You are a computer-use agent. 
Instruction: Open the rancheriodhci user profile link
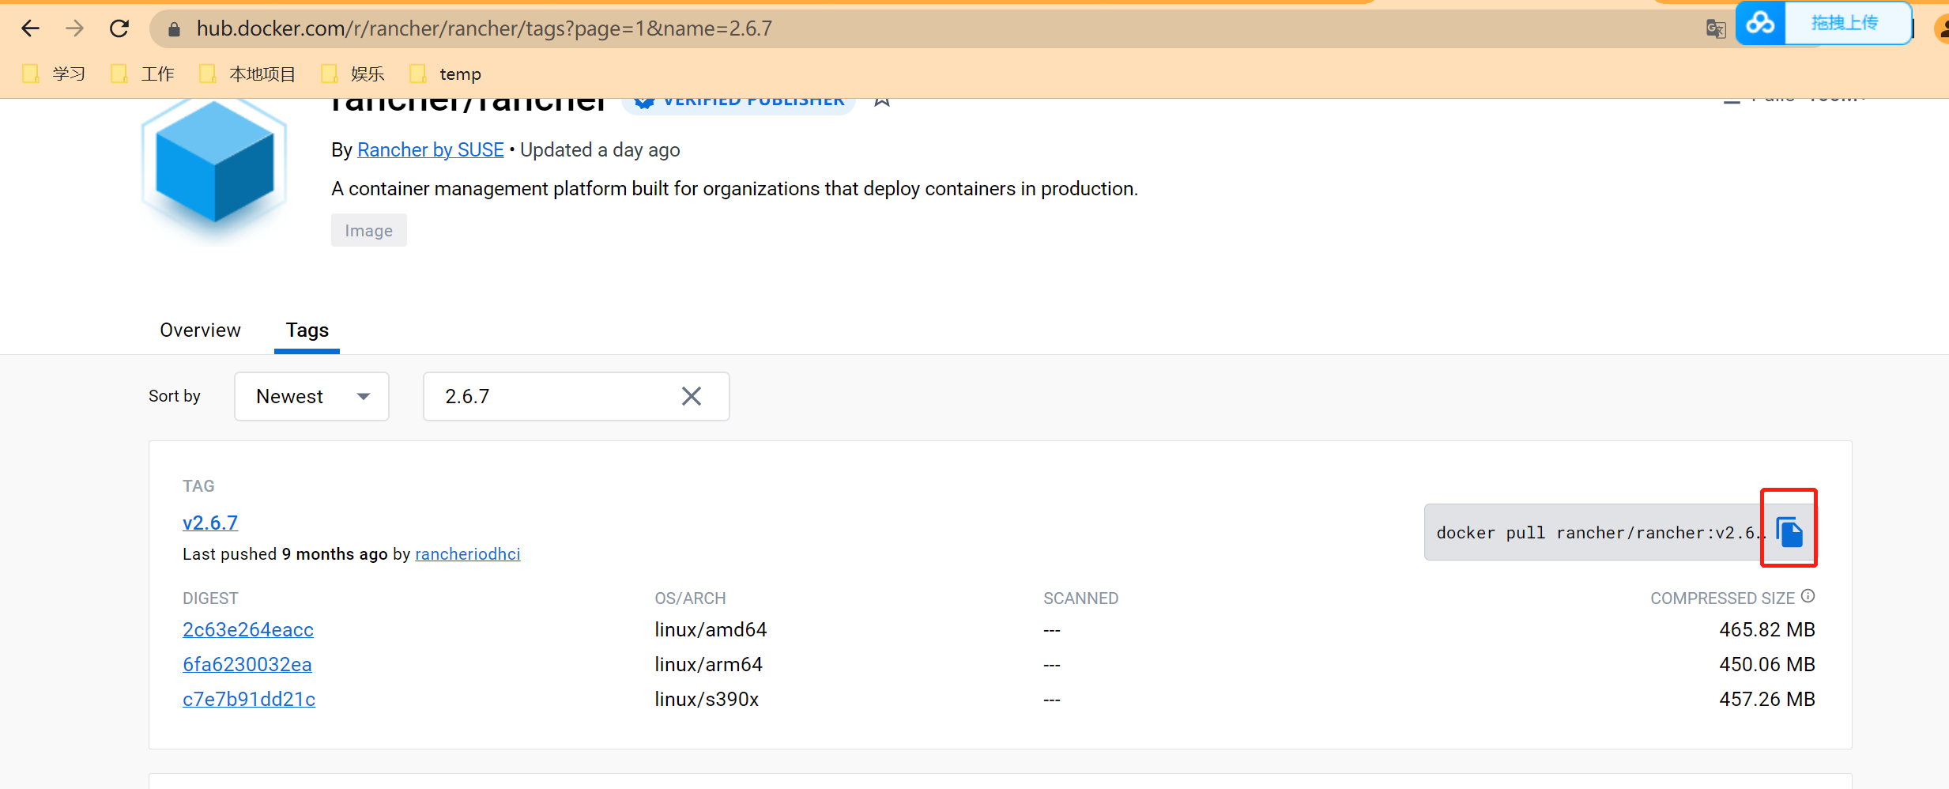coord(467,554)
